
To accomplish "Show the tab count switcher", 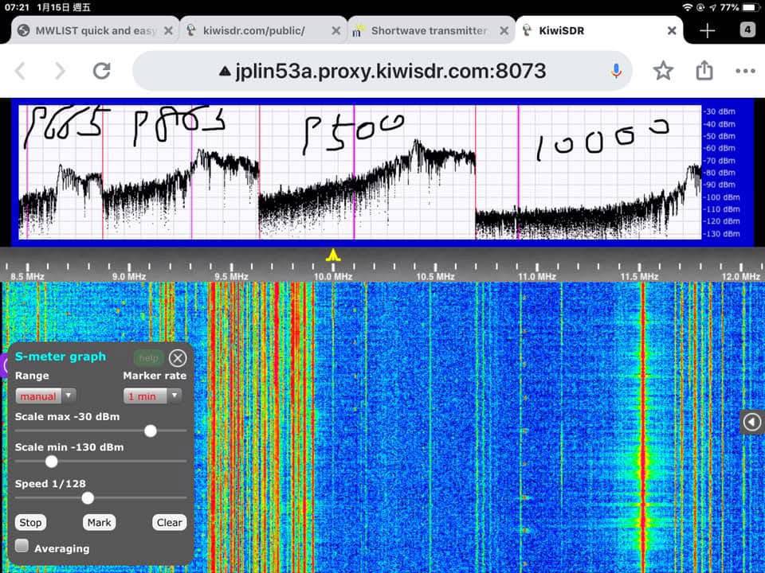I will [x=747, y=30].
